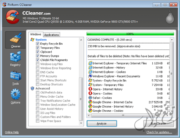Click the Analyze button
The width and height of the screenshot is (180, 138).
click(x=102, y=124)
